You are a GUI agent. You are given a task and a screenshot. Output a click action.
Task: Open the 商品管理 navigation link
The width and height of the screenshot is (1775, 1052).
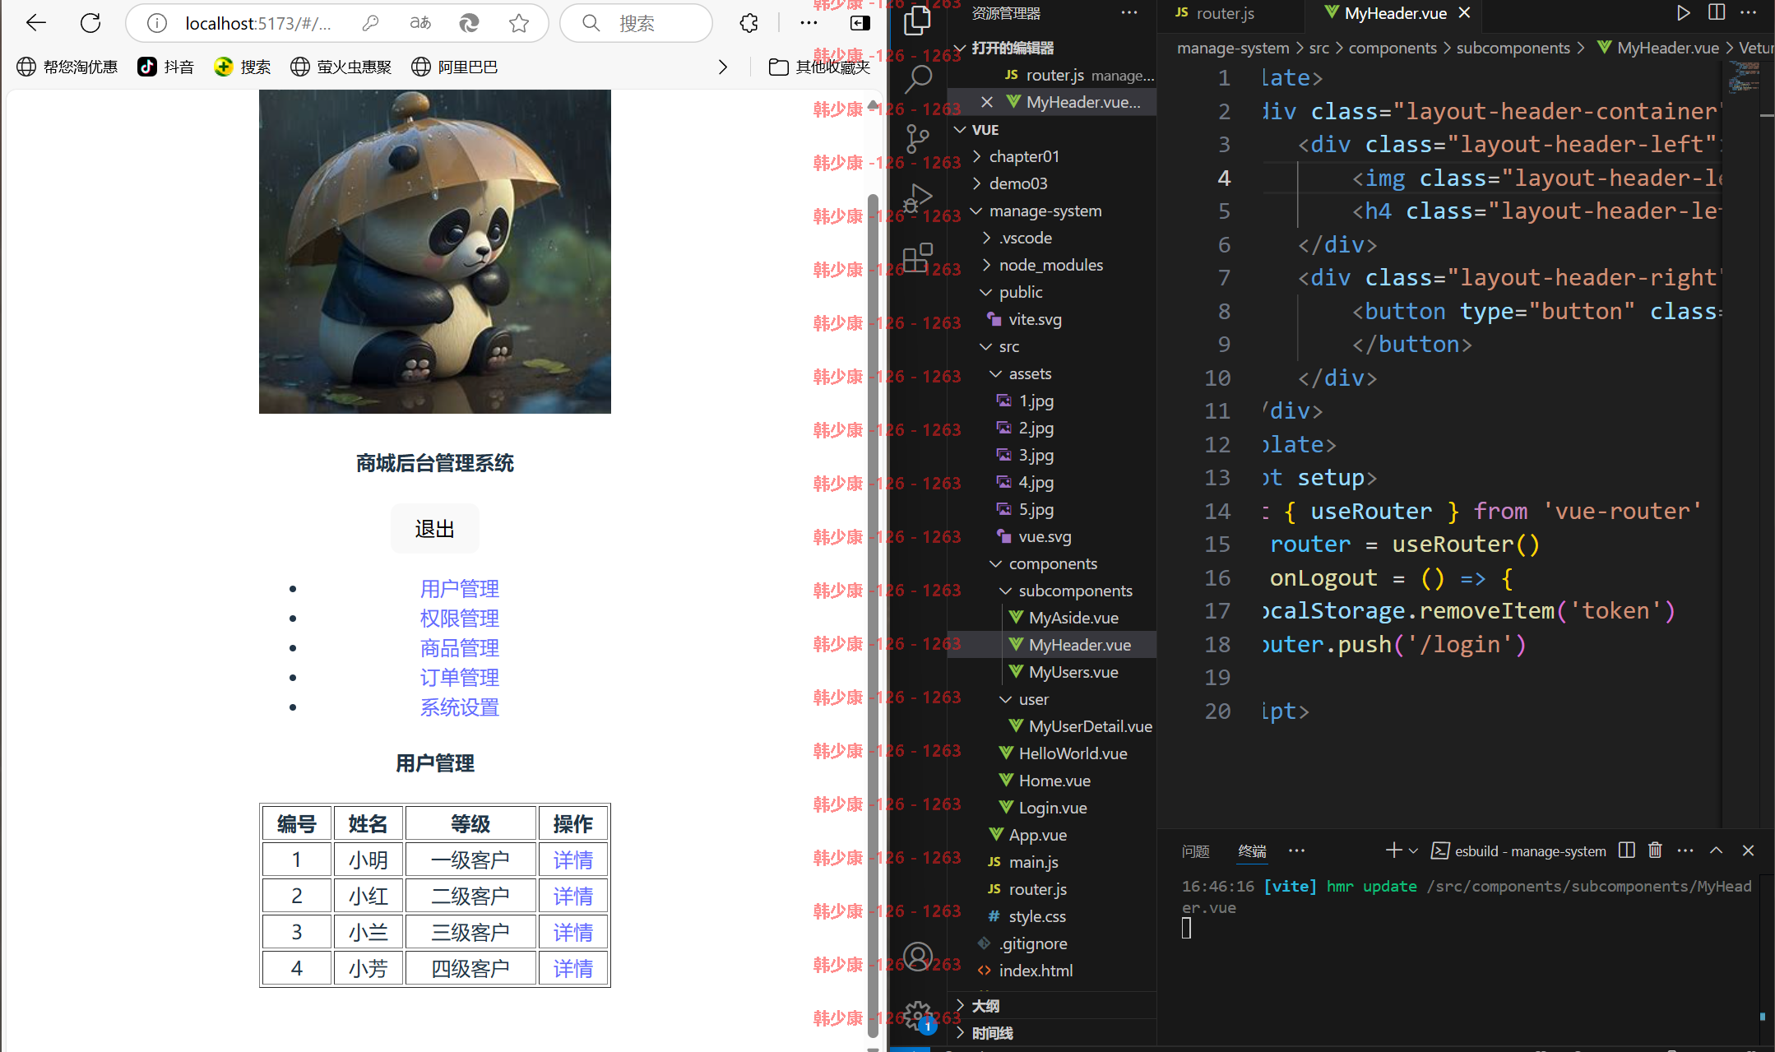click(459, 648)
